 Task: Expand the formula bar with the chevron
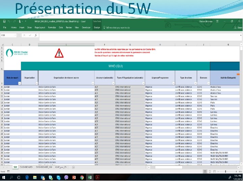(241, 35)
